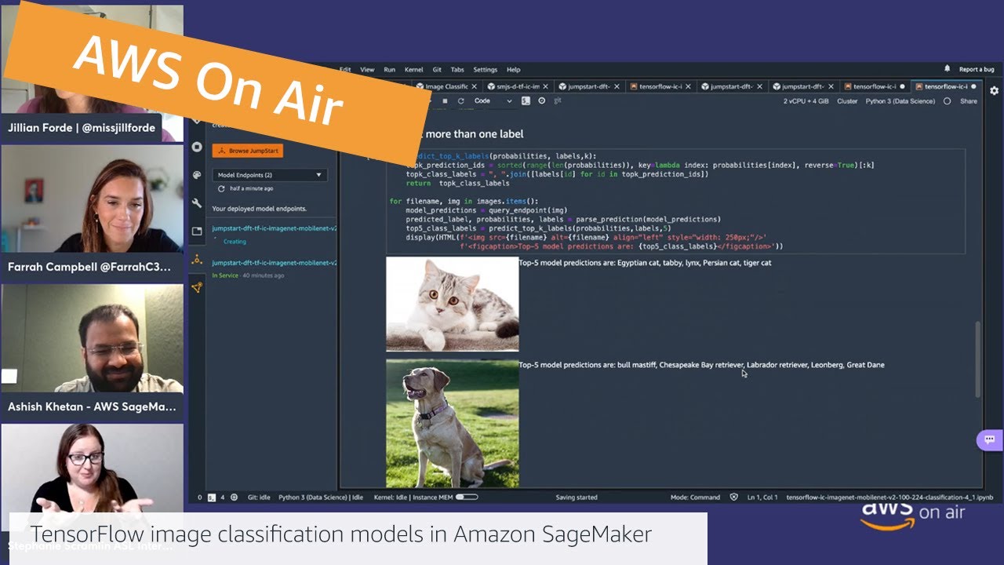Open the settings gear icon at top right
Viewport: 1004px width, 565px height.
[x=995, y=91]
